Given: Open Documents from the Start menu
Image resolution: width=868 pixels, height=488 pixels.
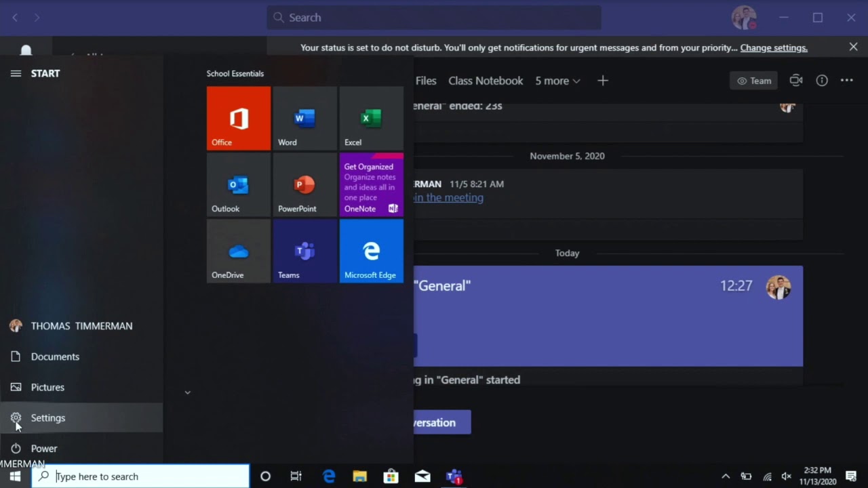Looking at the screenshot, I should point(81,357).
